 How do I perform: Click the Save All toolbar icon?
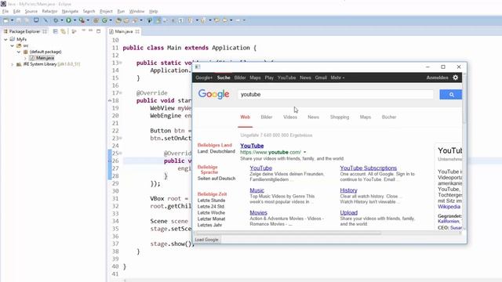(x=27, y=20)
